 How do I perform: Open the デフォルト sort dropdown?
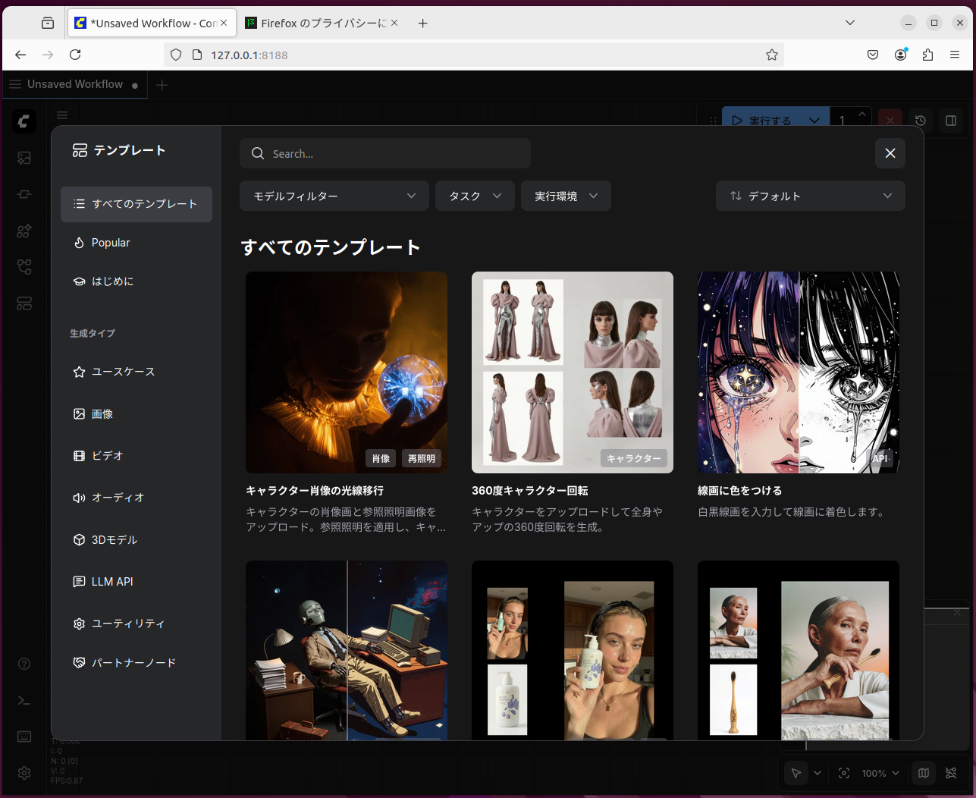point(810,196)
